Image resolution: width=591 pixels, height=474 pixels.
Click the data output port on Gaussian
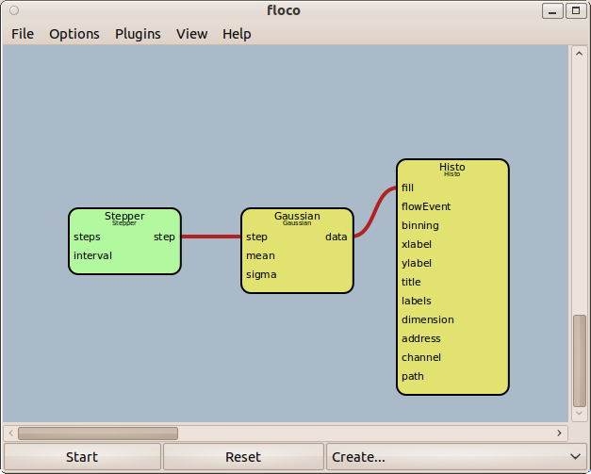click(x=337, y=237)
